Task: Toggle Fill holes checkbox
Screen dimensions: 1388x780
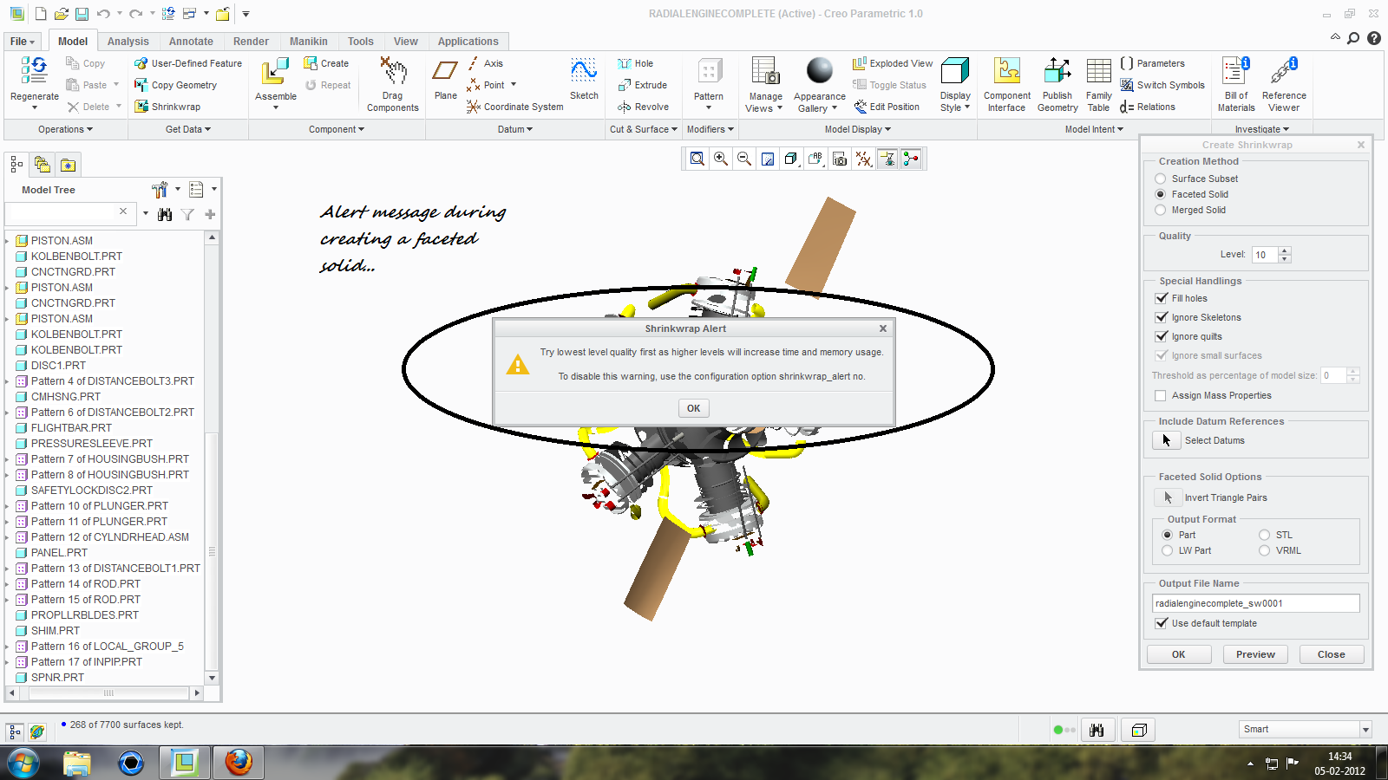Action: coord(1161,298)
